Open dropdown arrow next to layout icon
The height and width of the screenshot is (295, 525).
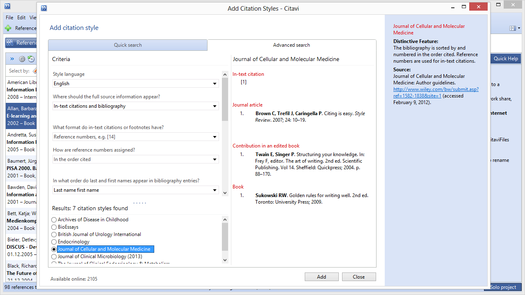coord(519,28)
